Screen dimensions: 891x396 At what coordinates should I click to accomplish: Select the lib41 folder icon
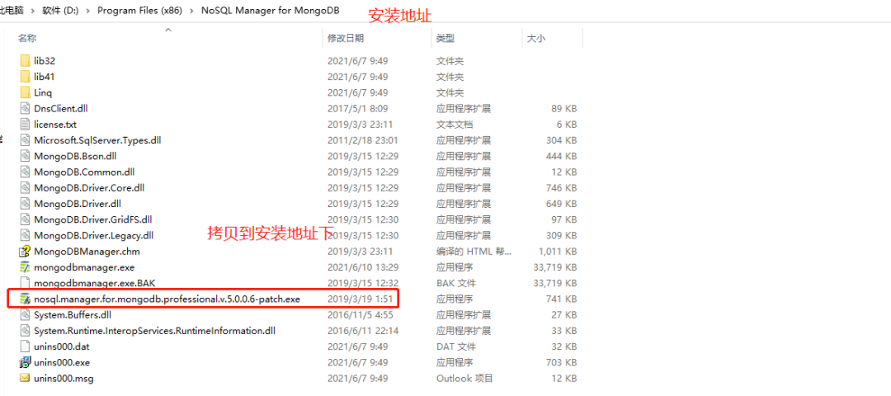25,76
